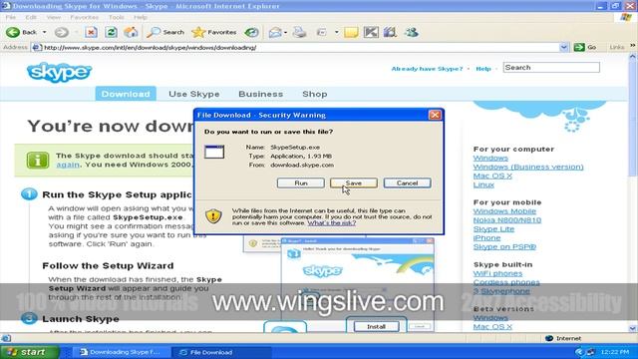Click the Edit page icon in the toolbar

tap(321, 32)
